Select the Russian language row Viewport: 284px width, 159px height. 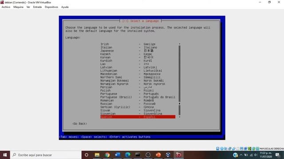coord(138,104)
